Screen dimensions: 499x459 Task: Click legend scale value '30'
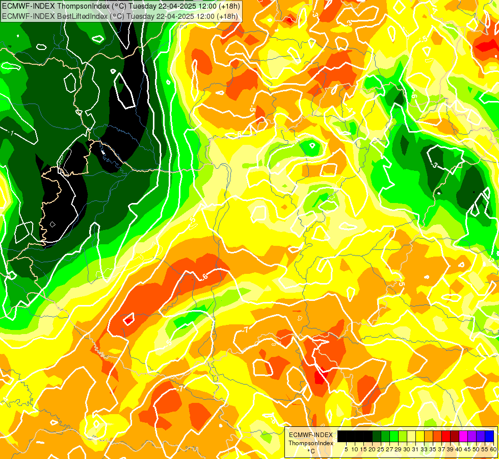pos(407,449)
